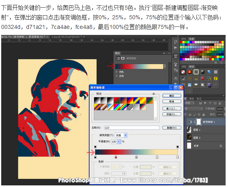Choose the blue-yellow-blue gradient preset
This screenshot has height=187, width=228.
(x=137, y=100)
